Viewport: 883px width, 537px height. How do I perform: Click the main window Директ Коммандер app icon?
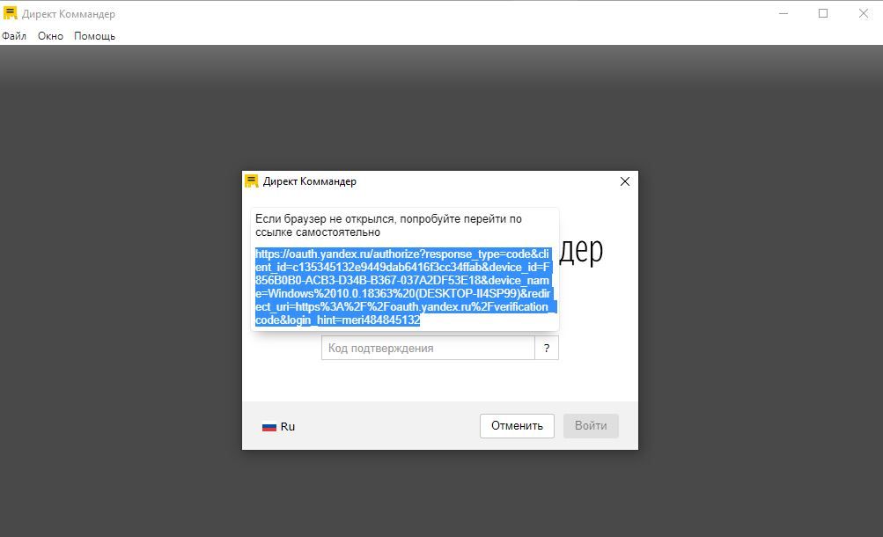11,13
